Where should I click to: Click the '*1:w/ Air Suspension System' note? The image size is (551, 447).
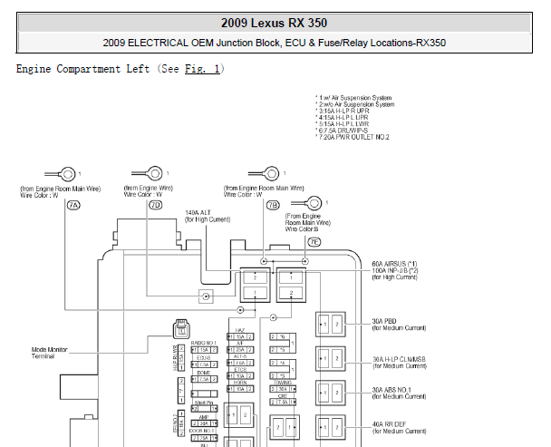coord(353,98)
